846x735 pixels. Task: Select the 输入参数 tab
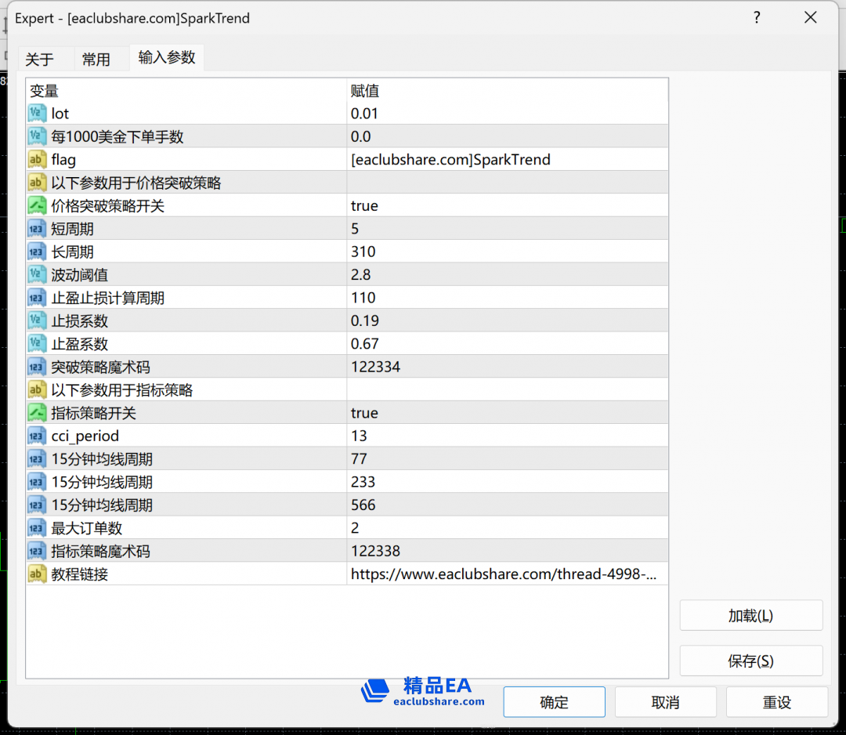pyautogui.click(x=167, y=57)
